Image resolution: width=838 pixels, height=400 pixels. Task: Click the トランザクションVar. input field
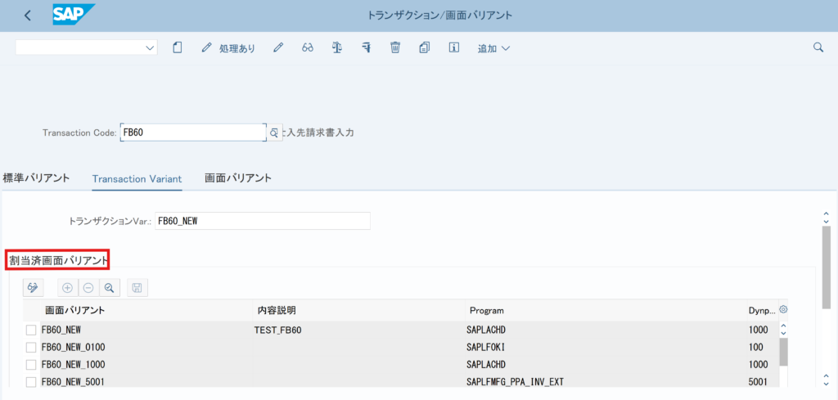(263, 221)
